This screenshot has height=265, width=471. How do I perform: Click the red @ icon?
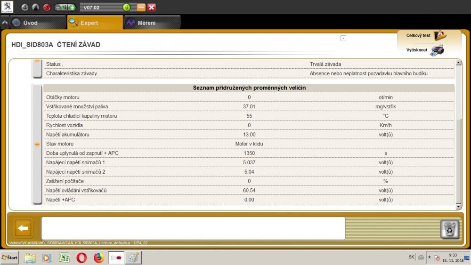click(47, 7)
